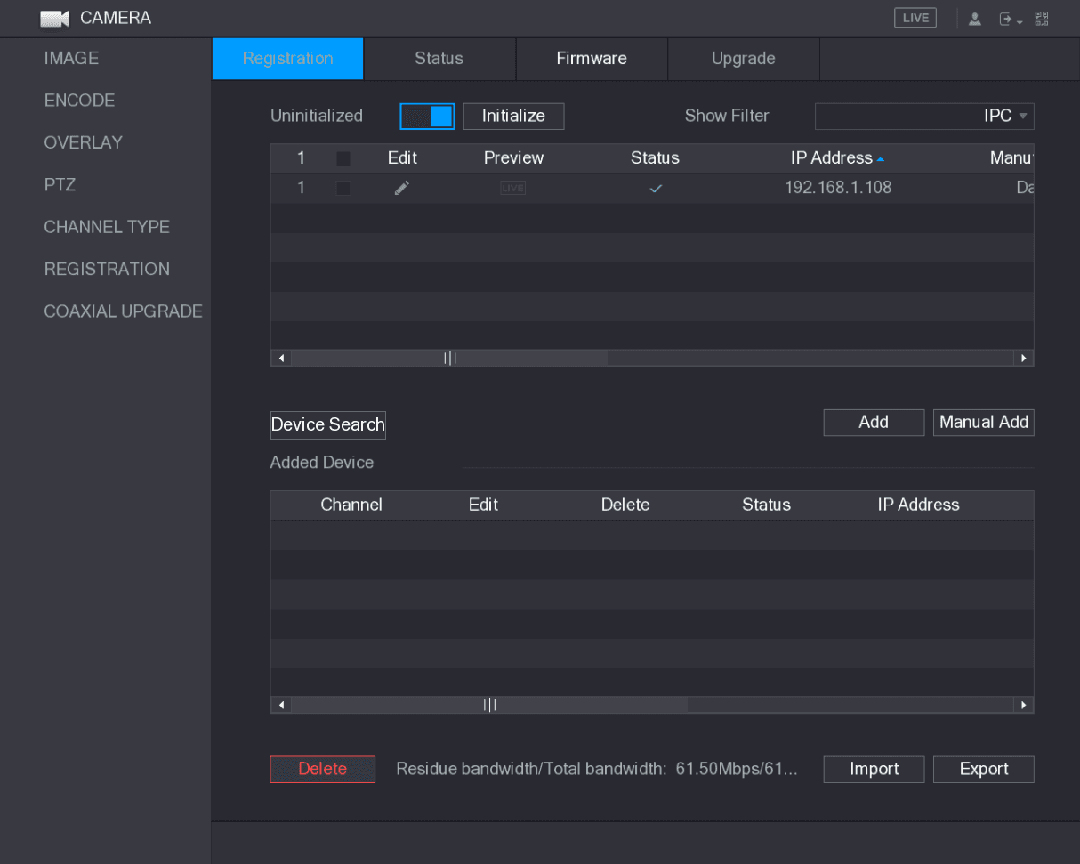Click the Status header in the device search list

click(x=655, y=158)
